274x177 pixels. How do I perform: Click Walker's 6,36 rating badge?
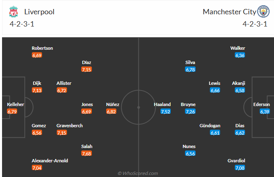point(240,55)
